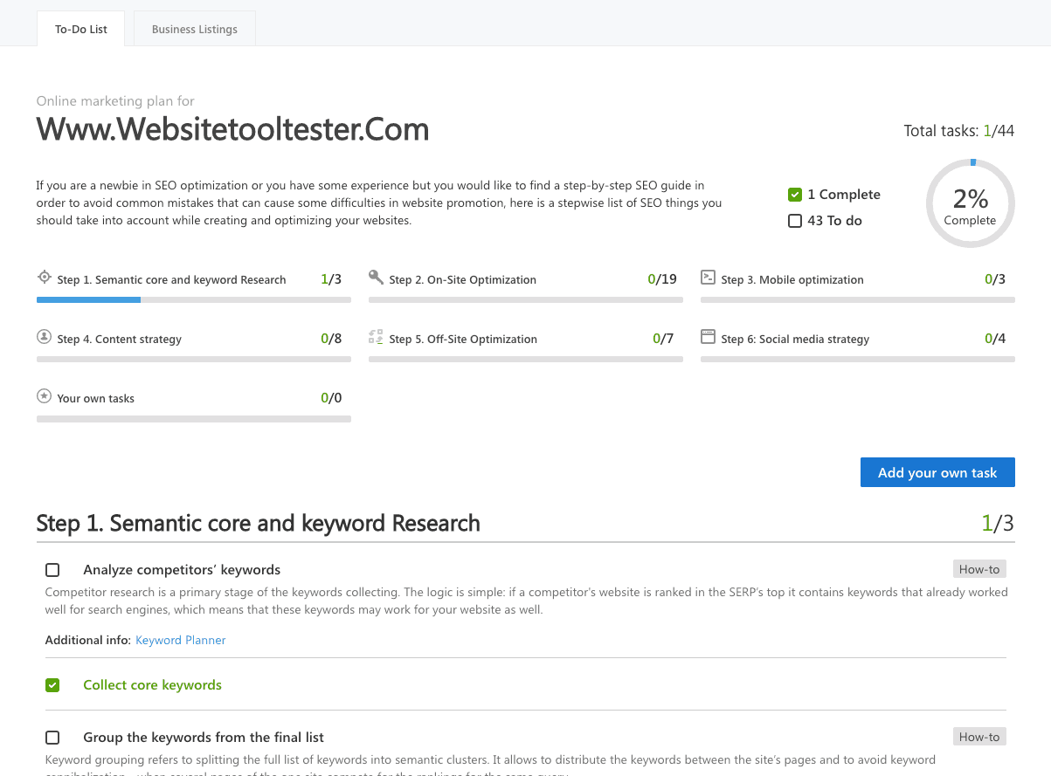Uncheck the Collect core keywords checkbox

[52, 685]
